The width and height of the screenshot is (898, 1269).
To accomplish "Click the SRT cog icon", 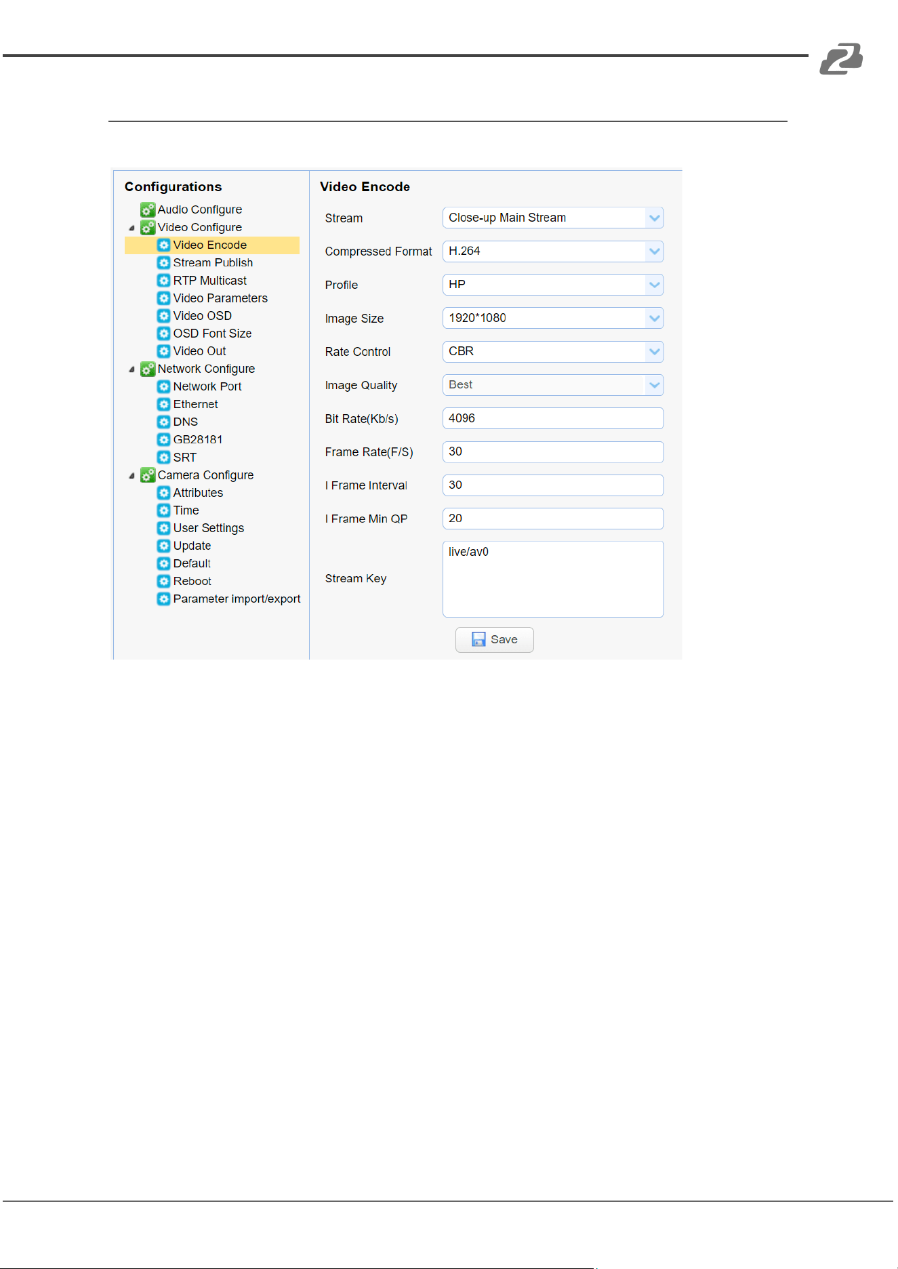I will (163, 457).
